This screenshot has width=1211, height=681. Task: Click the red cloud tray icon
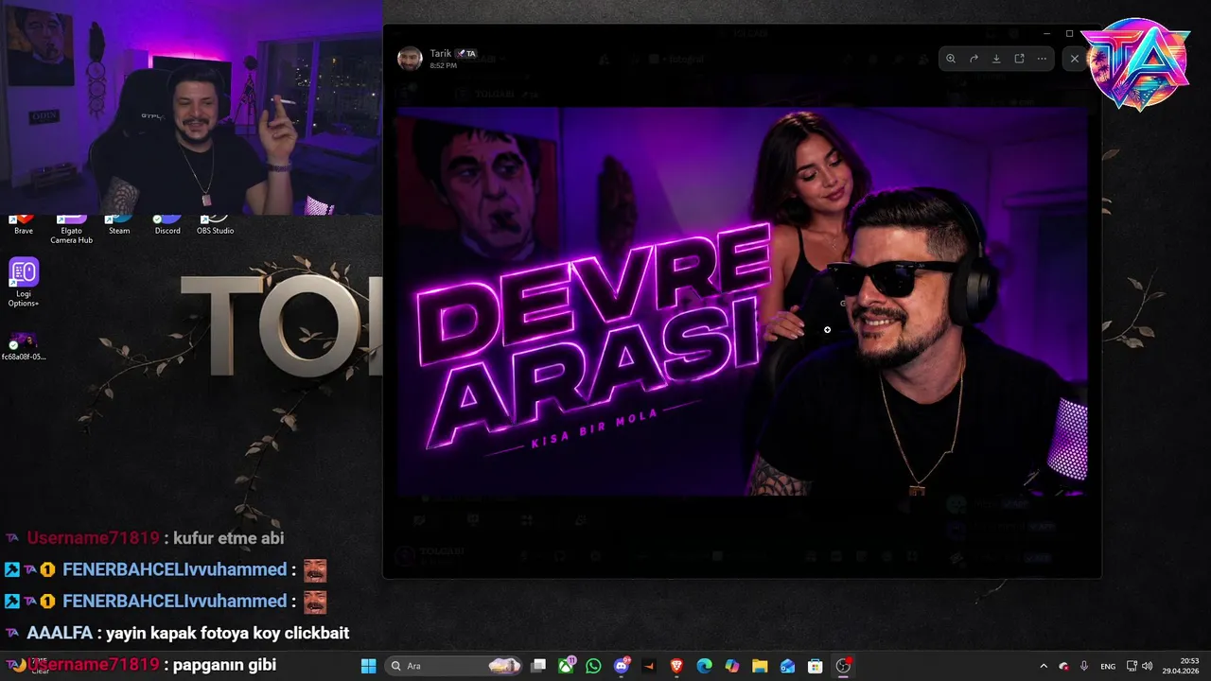(1064, 666)
